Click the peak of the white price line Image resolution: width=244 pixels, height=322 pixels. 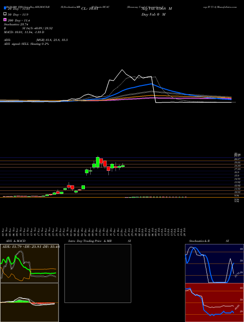pyautogui.click(x=122, y=70)
